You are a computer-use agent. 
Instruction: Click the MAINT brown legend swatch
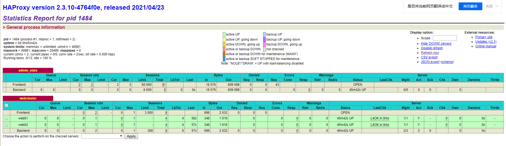(224, 54)
